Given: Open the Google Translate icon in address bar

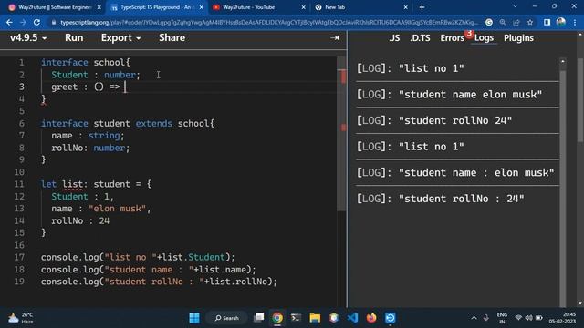Looking at the screenshot, I should [x=489, y=22].
